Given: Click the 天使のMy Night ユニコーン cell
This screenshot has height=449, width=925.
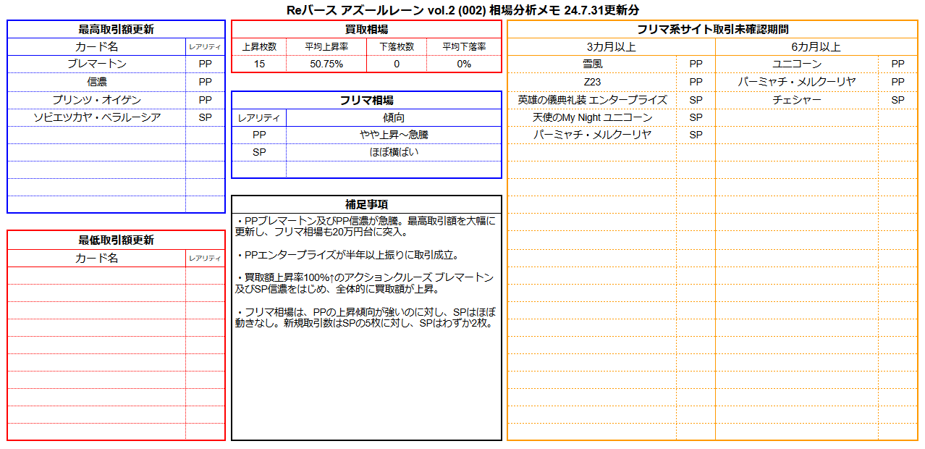Looking at the screenshot, I should pos(592,117).
